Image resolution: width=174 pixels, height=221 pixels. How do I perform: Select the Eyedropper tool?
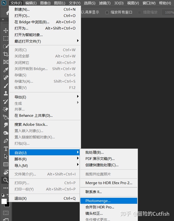coord(6,70)
